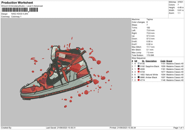Click the 'Page 1 of 1' footer text

click(179, 128)
